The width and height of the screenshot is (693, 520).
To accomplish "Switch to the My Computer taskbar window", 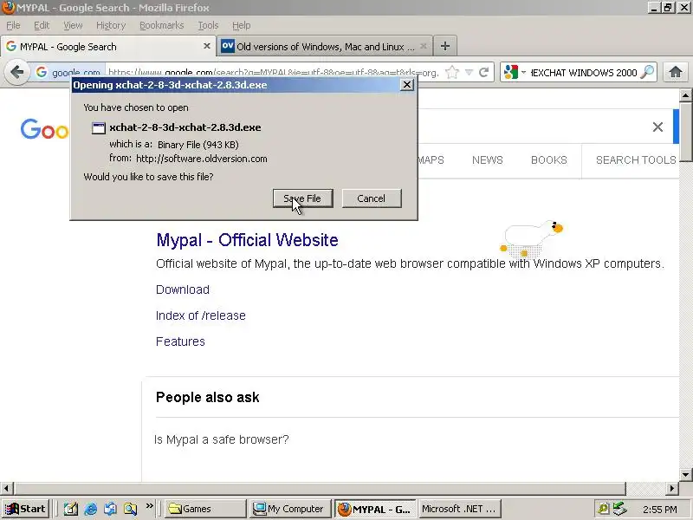I will 290,509.
